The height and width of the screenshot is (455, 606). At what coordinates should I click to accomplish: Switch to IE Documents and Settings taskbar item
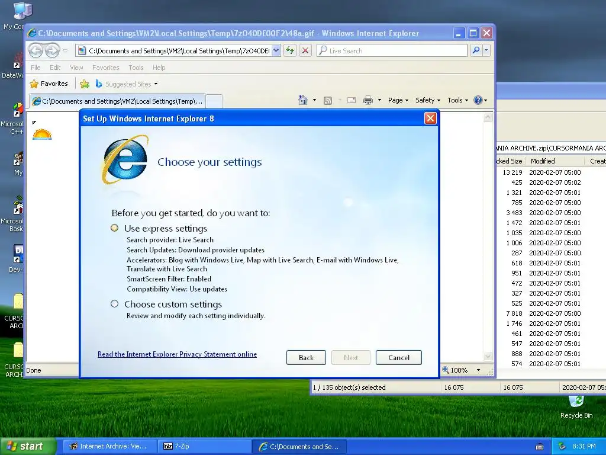pyautogui.click(x=299, y=446)
